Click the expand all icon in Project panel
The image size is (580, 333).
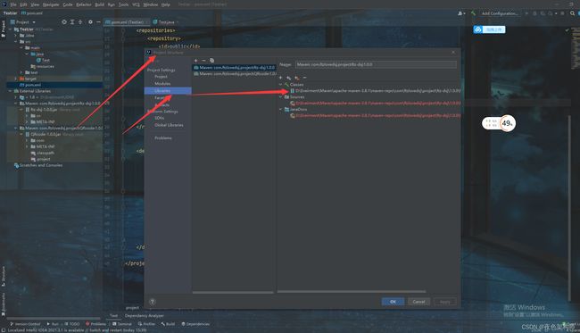pos(72,22)
